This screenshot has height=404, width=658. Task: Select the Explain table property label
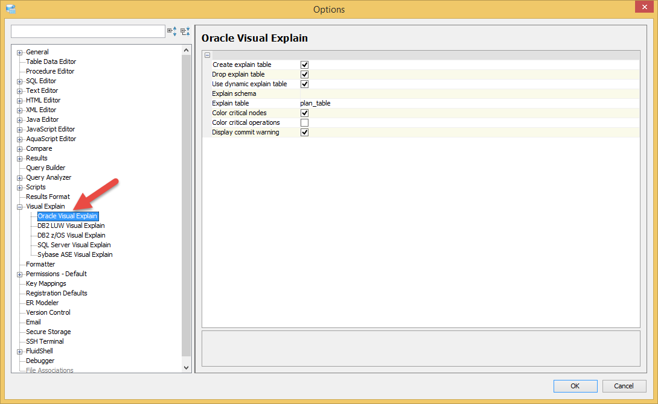(231, 103)
